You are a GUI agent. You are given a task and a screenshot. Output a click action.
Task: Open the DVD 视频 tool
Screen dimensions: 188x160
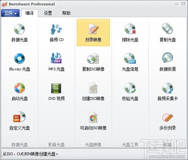coord(57,92)
